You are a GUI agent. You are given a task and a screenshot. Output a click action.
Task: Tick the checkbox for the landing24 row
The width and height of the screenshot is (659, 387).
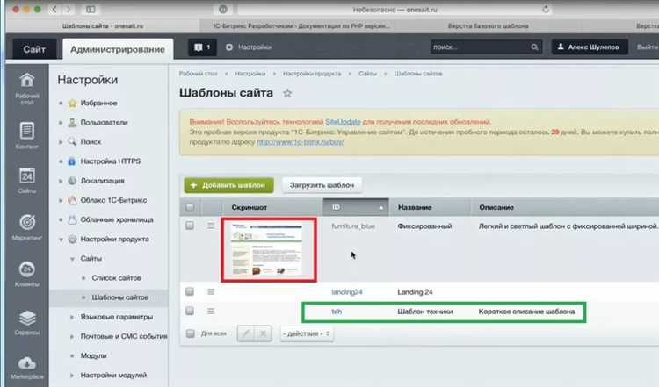[x=190, y=291]
